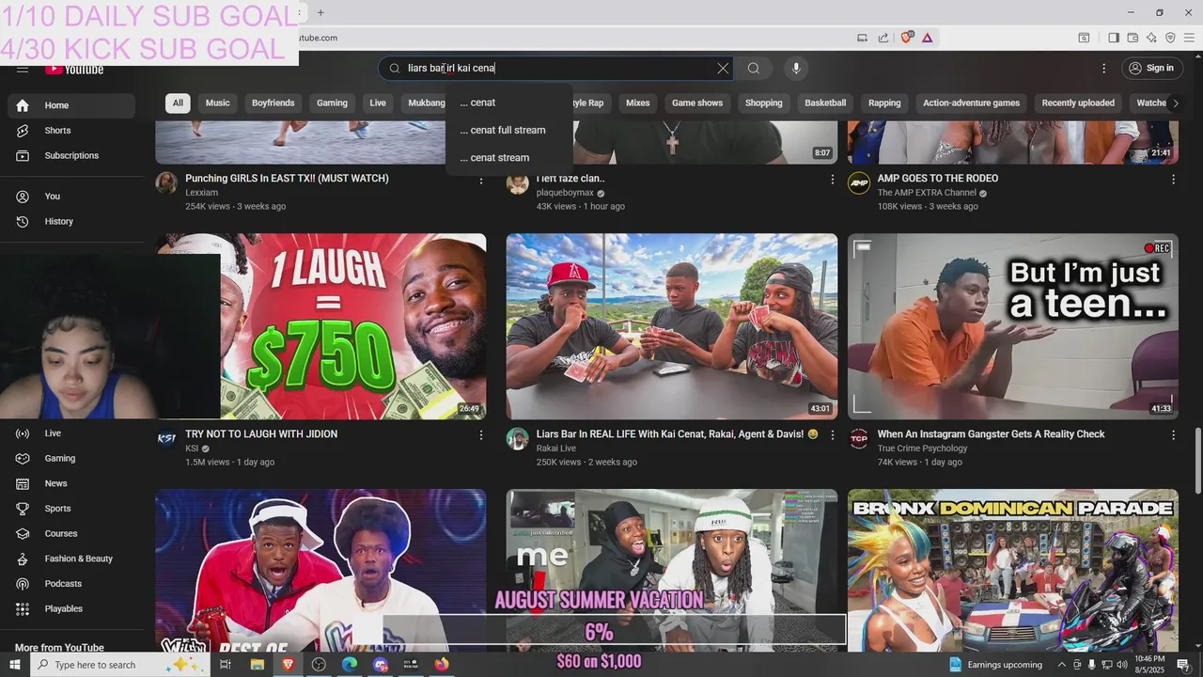Choose the '... cenat' search suggestion

(508, 102)
